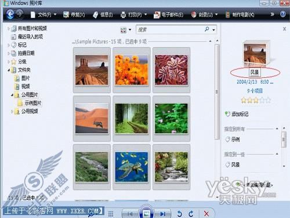Image resolution: width=290 pixels, height=218 pixels.
Task: Click the blue Help question mark icon
Action: [x=282, y=14]
